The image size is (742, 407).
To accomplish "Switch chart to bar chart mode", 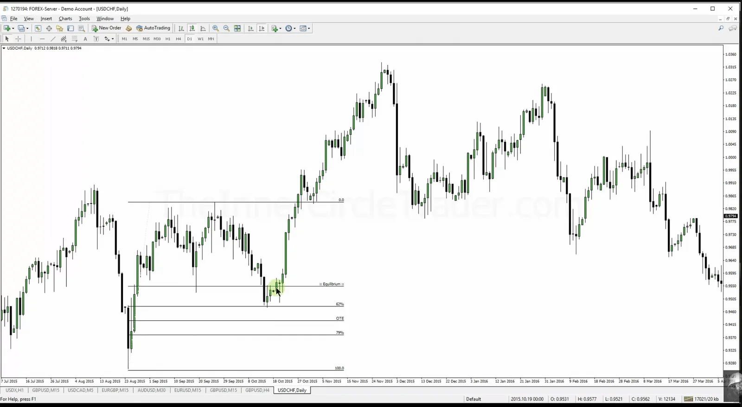I will (x=181, y=28).
